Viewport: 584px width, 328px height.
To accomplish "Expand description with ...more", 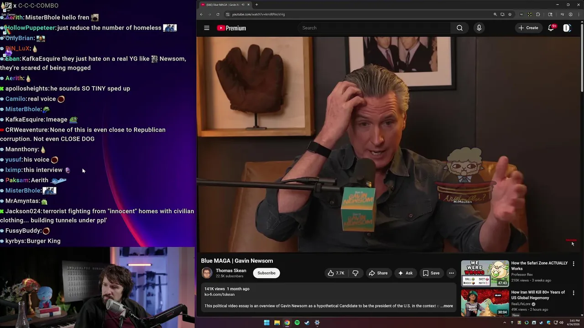I will 447,306.
